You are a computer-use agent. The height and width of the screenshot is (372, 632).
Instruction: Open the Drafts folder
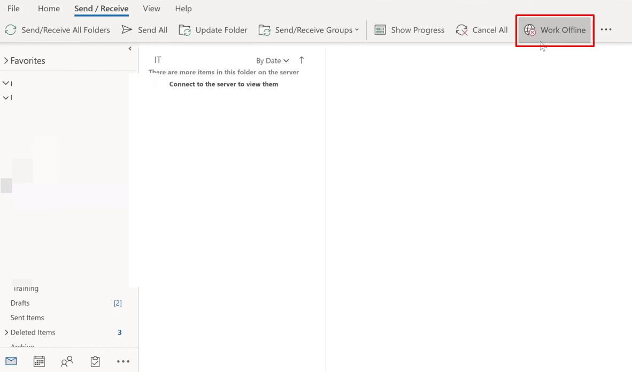[20, 303]
